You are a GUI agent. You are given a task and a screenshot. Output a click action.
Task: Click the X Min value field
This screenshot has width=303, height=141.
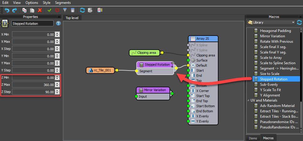[x=33, y=35]
